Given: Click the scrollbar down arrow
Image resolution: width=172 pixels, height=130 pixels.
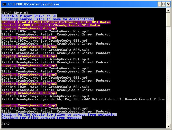Looking at the screenshot, I should click(168, 126).
